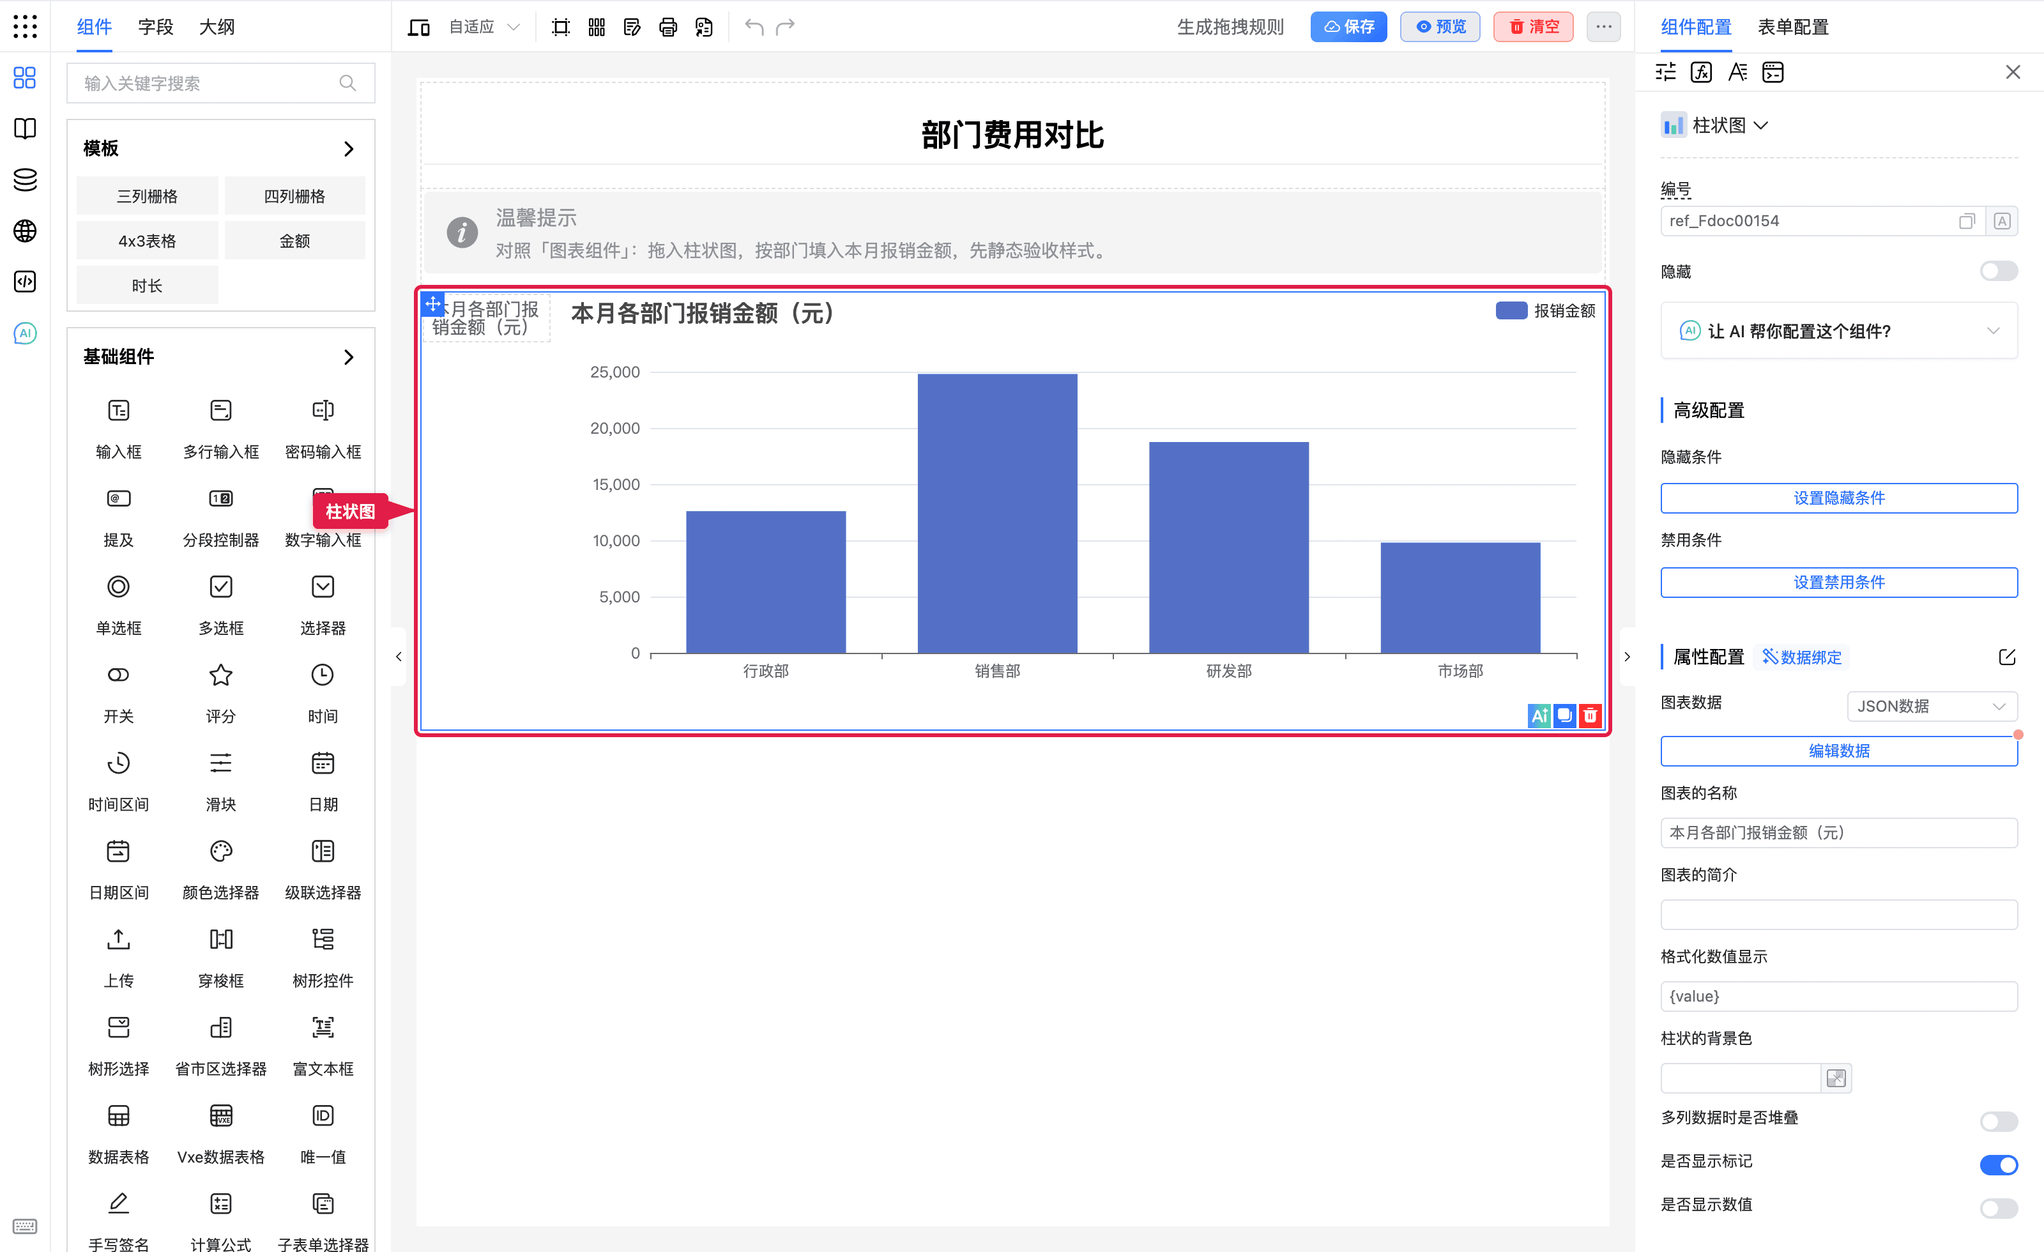Click 生成拖拽规则
Screen dimensions: 2044x1252
tap(1230, 27)
